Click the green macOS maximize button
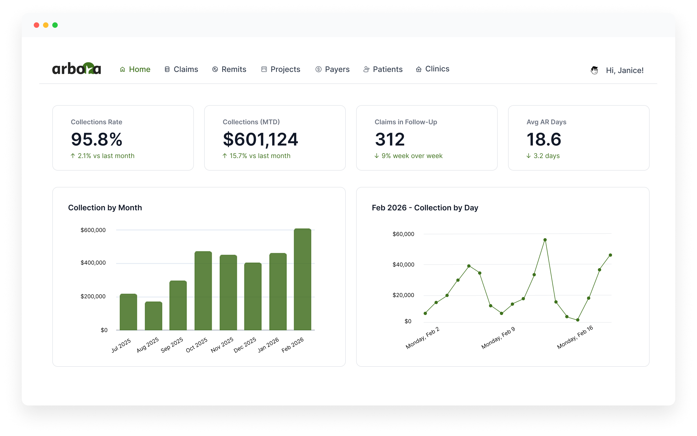This screenshot has height=436, width=697. pyautogui.click(x=55, y=25)
